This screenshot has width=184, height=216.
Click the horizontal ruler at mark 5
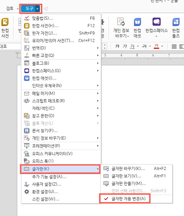[137, 55]
